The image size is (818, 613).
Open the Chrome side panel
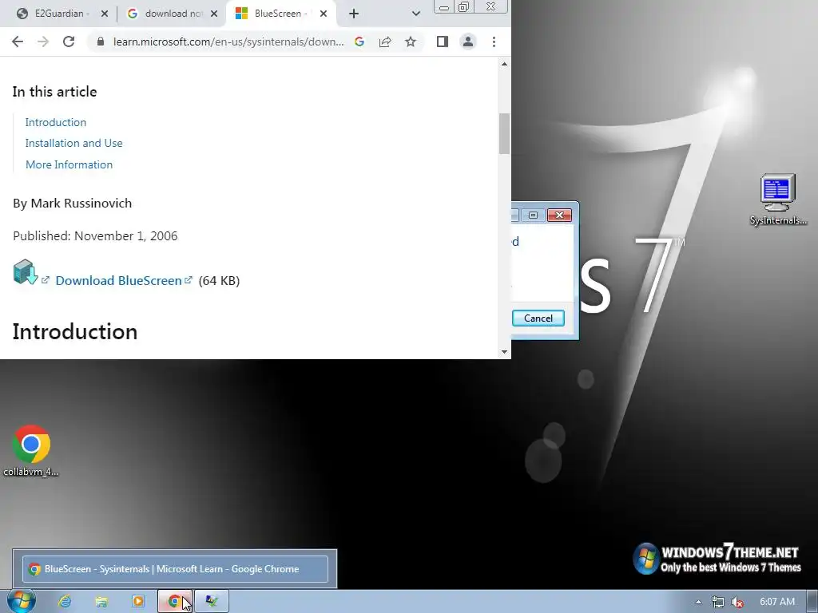443,42
